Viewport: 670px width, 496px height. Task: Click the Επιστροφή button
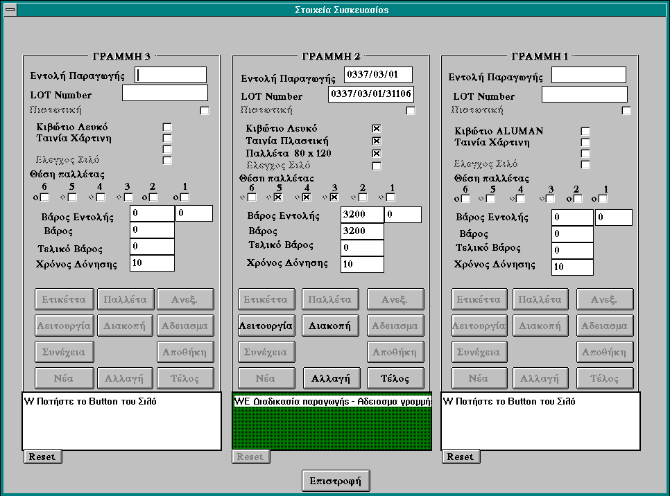pos(336,481)
